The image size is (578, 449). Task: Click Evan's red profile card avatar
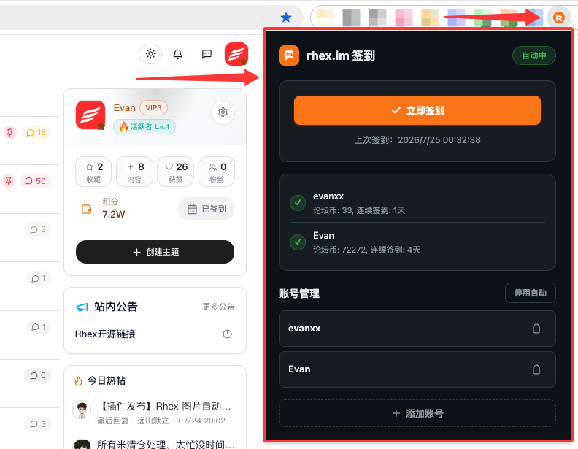coord(90,115)
